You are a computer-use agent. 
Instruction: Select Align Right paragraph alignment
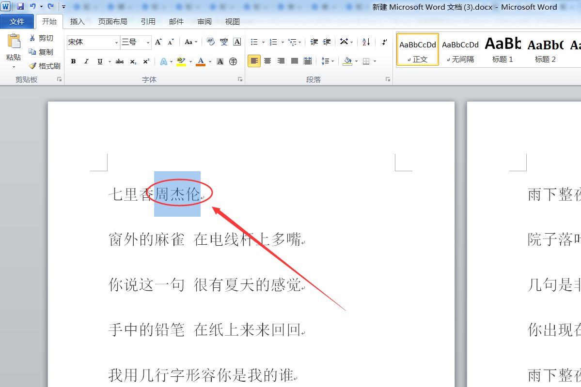[x=281, y=60]
